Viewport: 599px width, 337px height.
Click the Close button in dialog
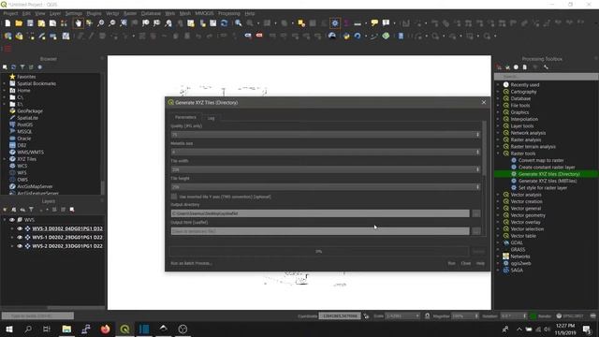pos(466,263)
